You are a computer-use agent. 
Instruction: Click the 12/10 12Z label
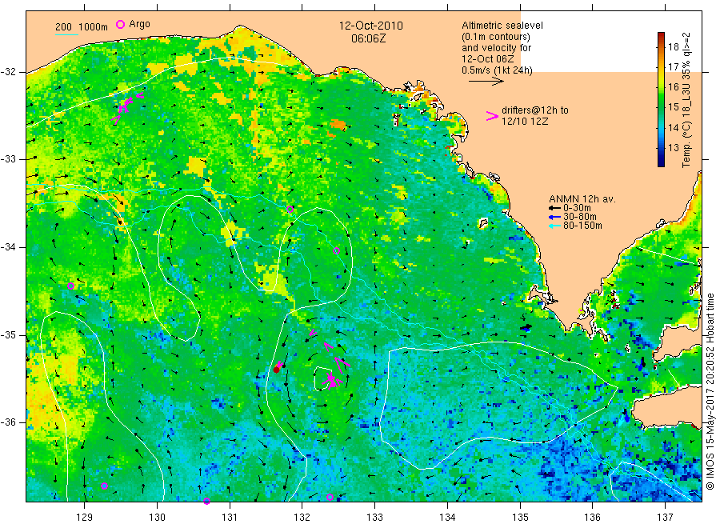click(525, 122)
